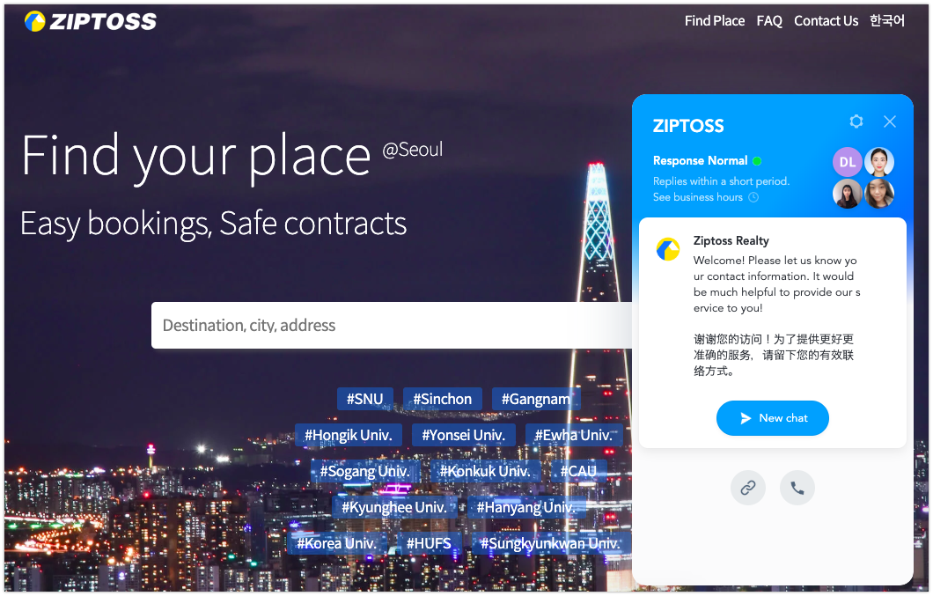Click the business hours clock icon
This screenshot has width=933, height=596.
click(x=753, y=197)
